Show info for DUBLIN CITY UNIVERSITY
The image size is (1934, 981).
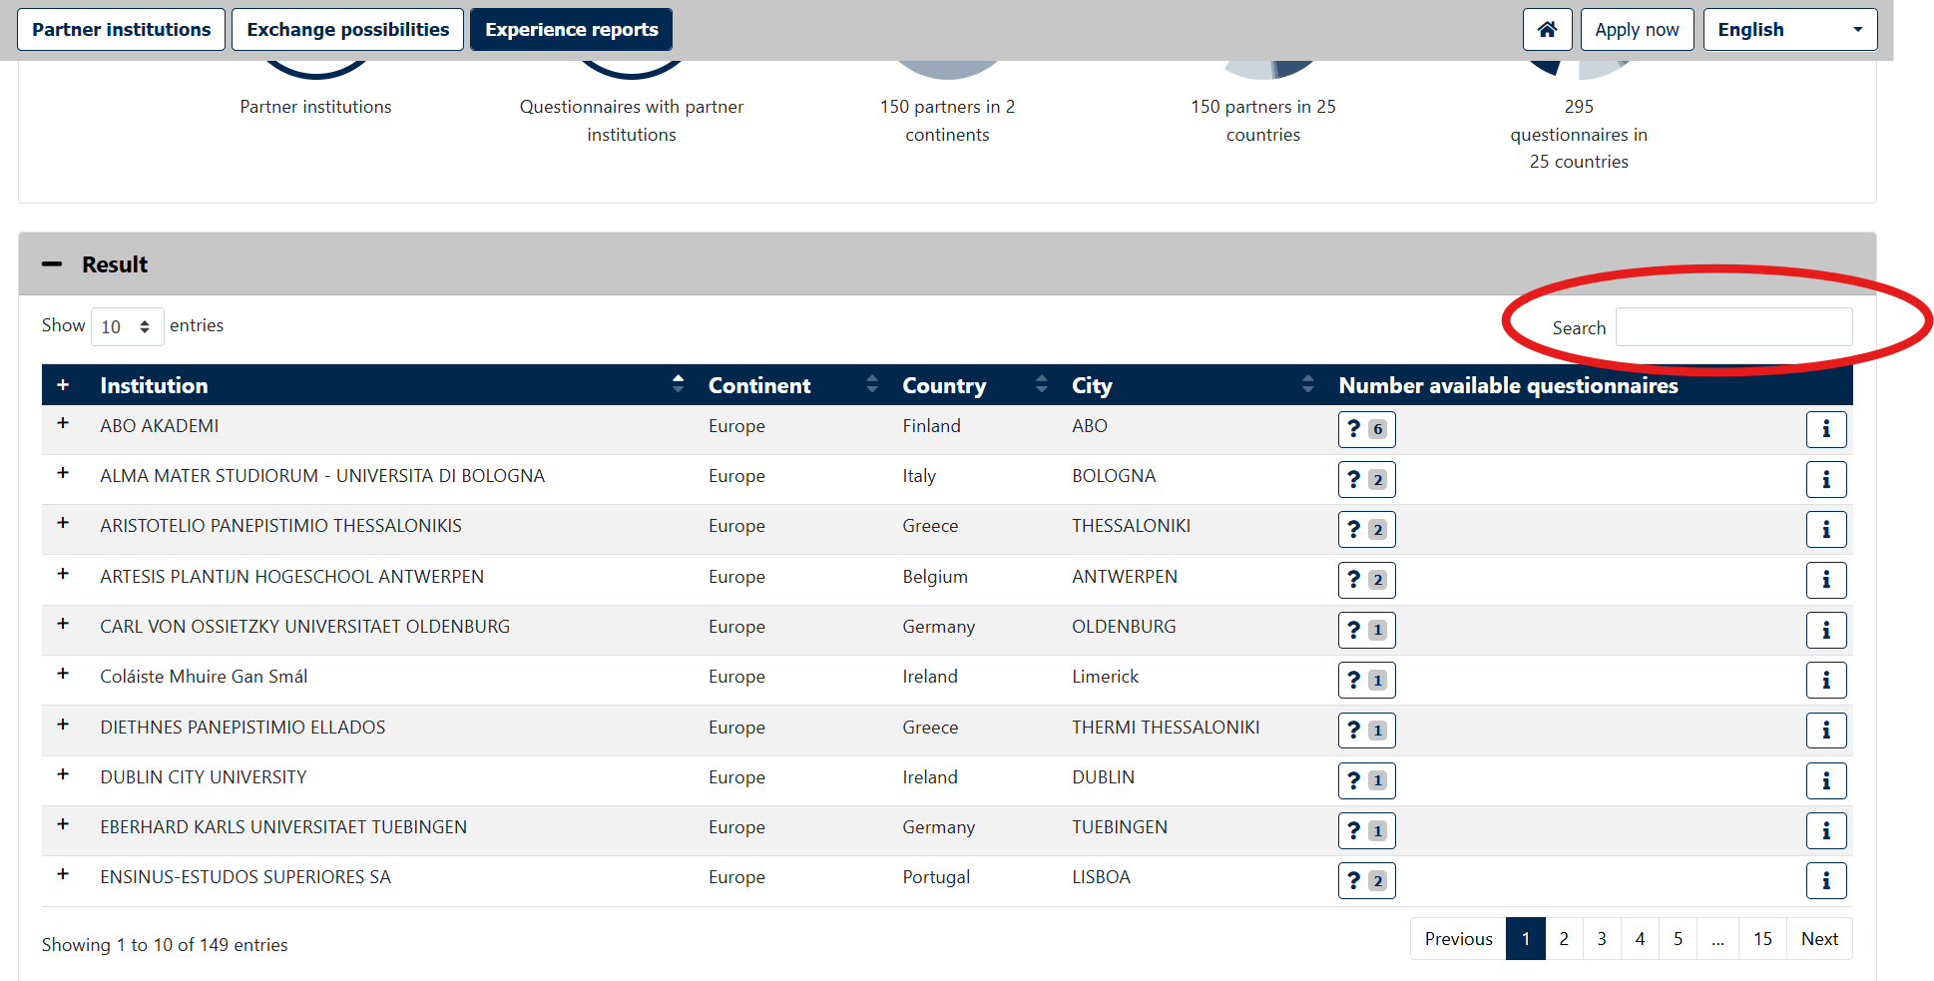click(x=1826, y=780)
